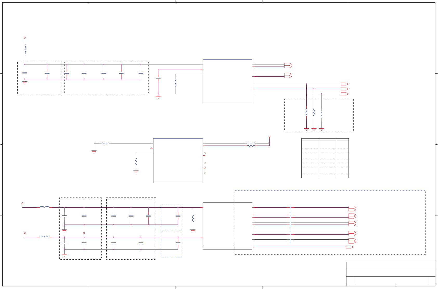Select the resistor beside the standalone capacitor near the top IC
438x289 pixels.
tap(176, 83)
